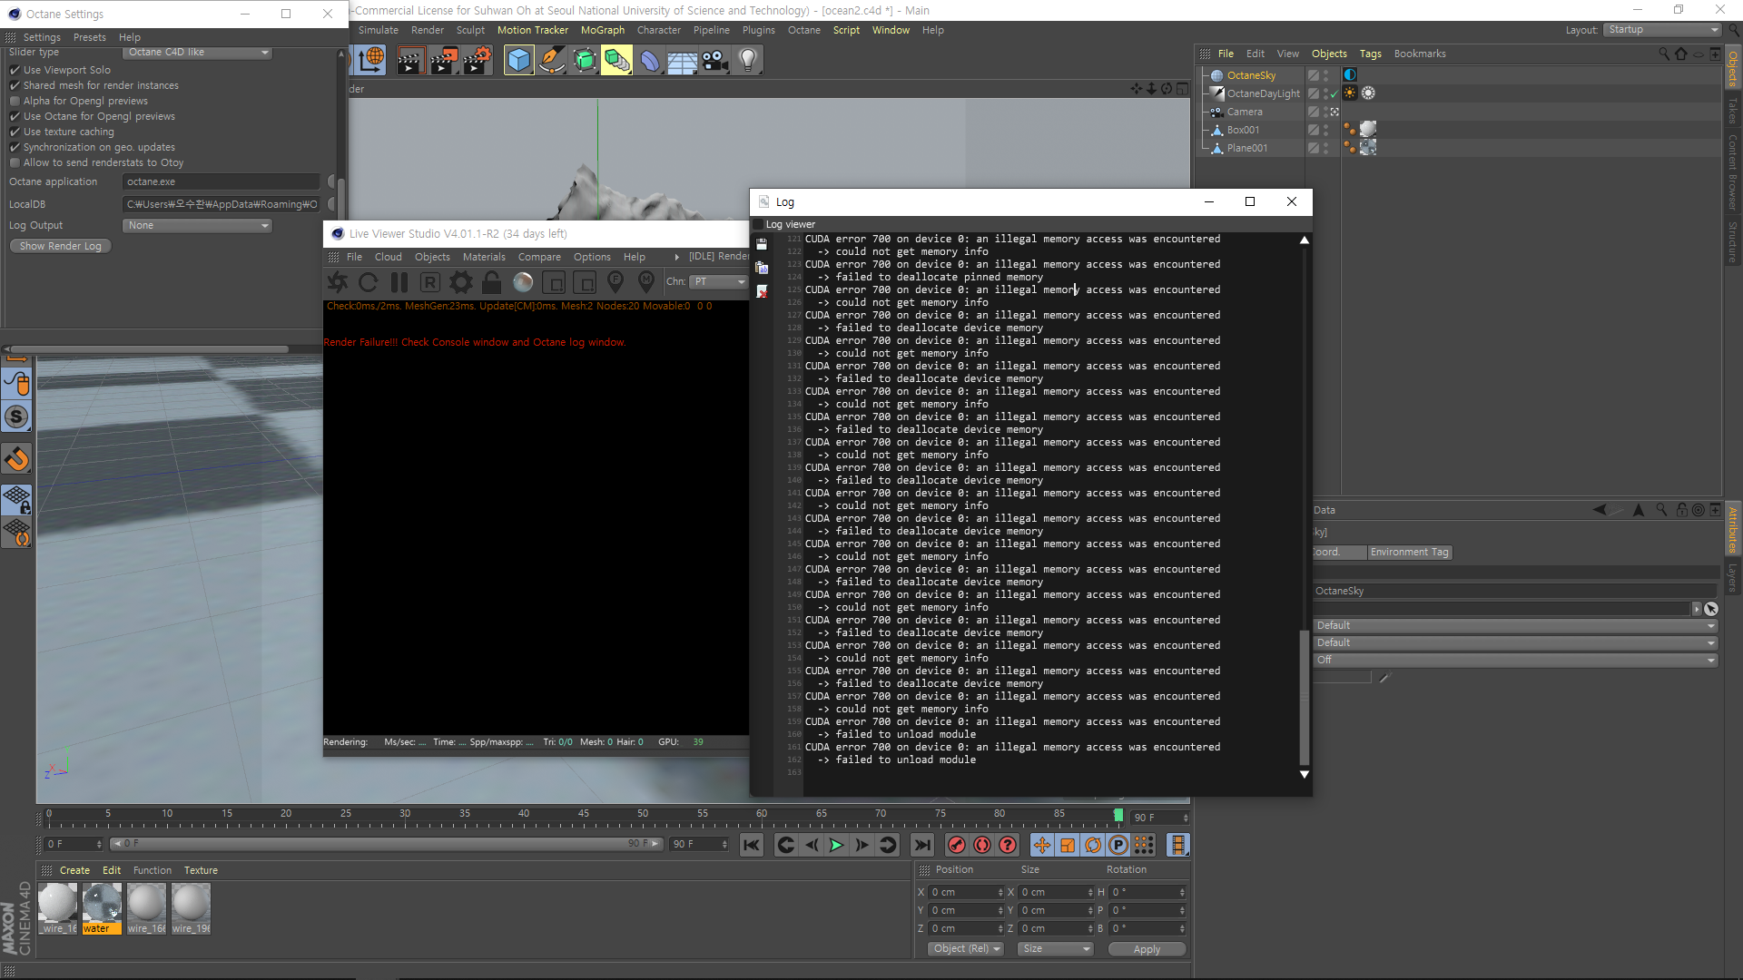Click Record Active Objects red key button

click(957, 846)
